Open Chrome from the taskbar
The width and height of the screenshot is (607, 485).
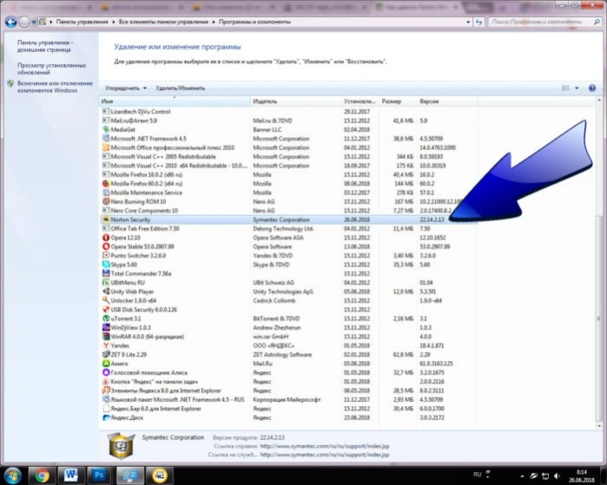pos(42,475)
